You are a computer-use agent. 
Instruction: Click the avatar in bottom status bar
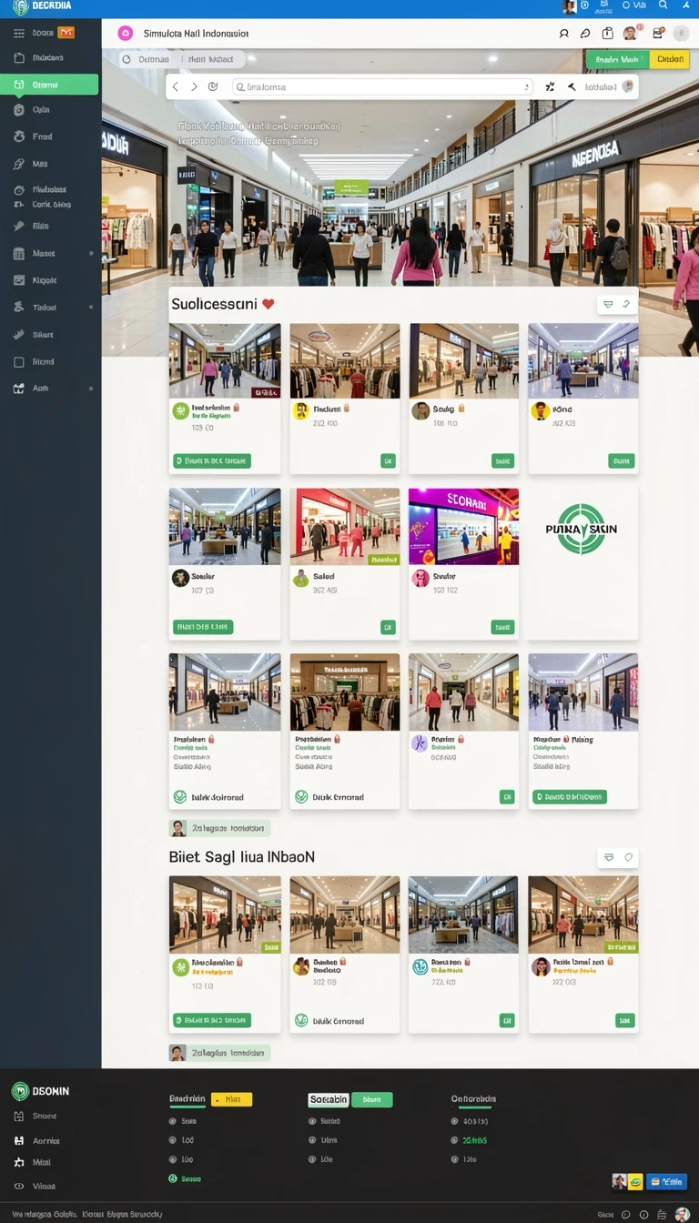pos(683,1214)
